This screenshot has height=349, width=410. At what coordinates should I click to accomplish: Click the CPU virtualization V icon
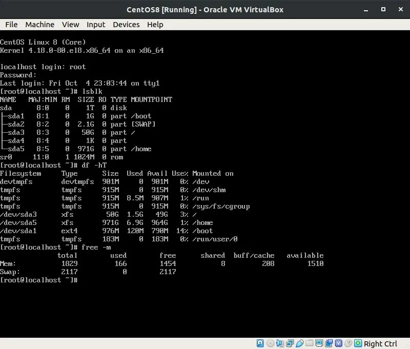(x=339, y=343)
